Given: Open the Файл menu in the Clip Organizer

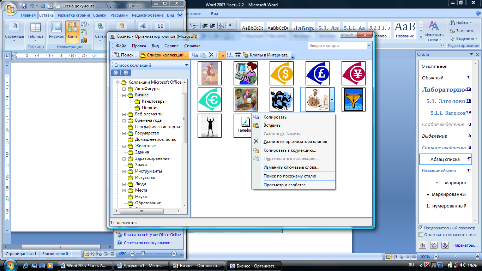Looking at the screenshot, I should pos(121,46).
